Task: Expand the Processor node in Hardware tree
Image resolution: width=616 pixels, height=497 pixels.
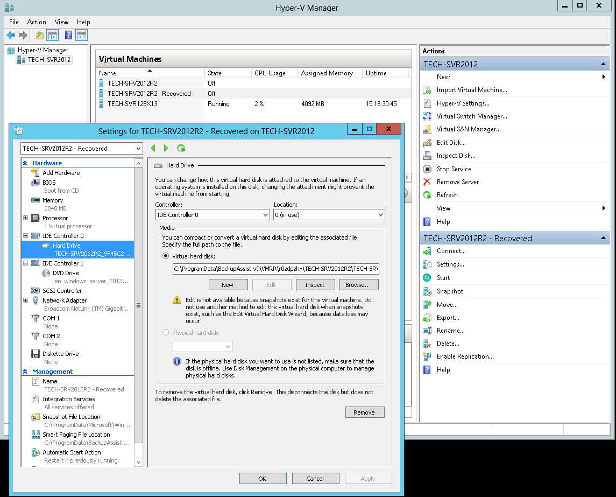Action: 25,218
